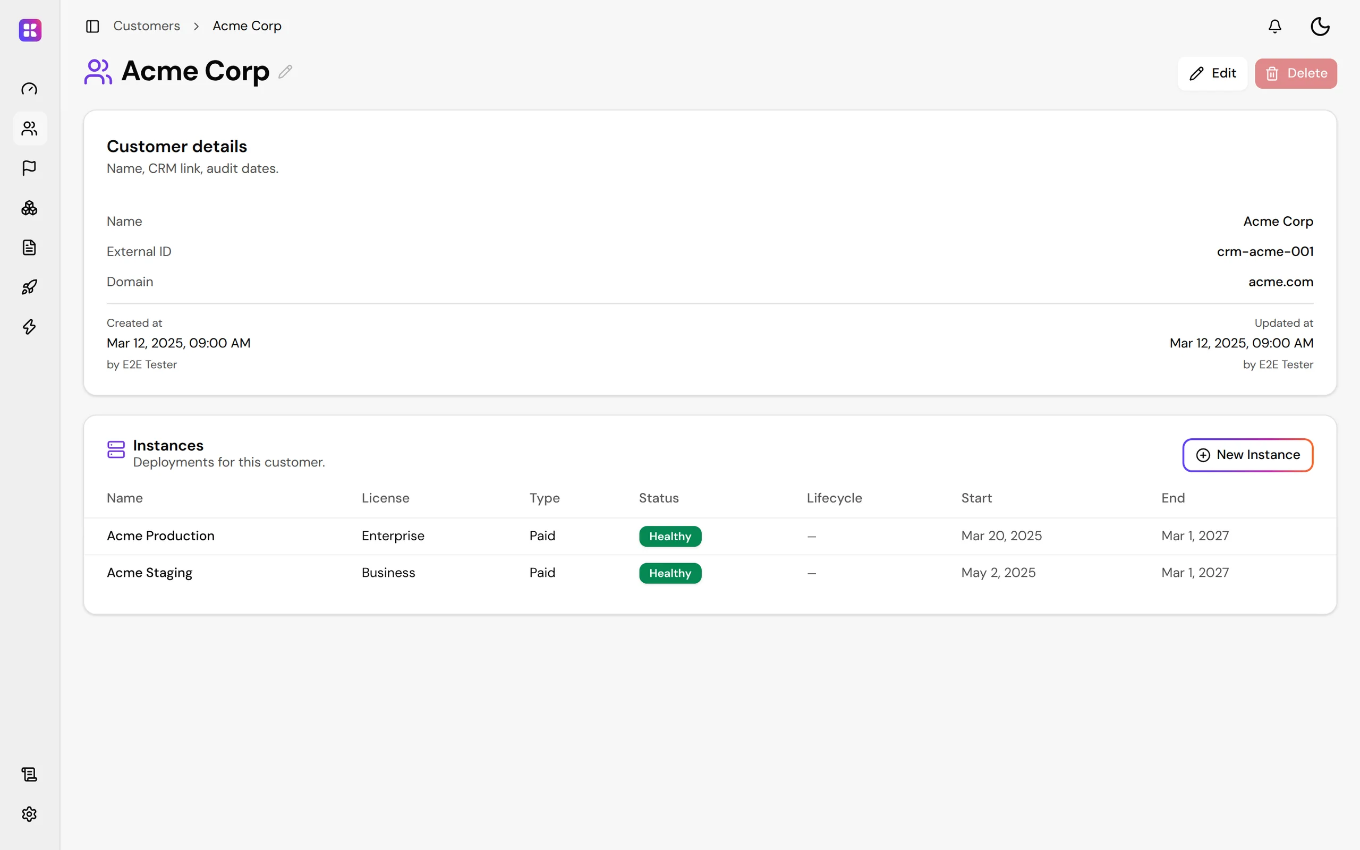Image resolution: width=1360 pixels, height=850 pixels.
Task: Click the License column header
Action: pyautogui.click(x=386, y=498)
